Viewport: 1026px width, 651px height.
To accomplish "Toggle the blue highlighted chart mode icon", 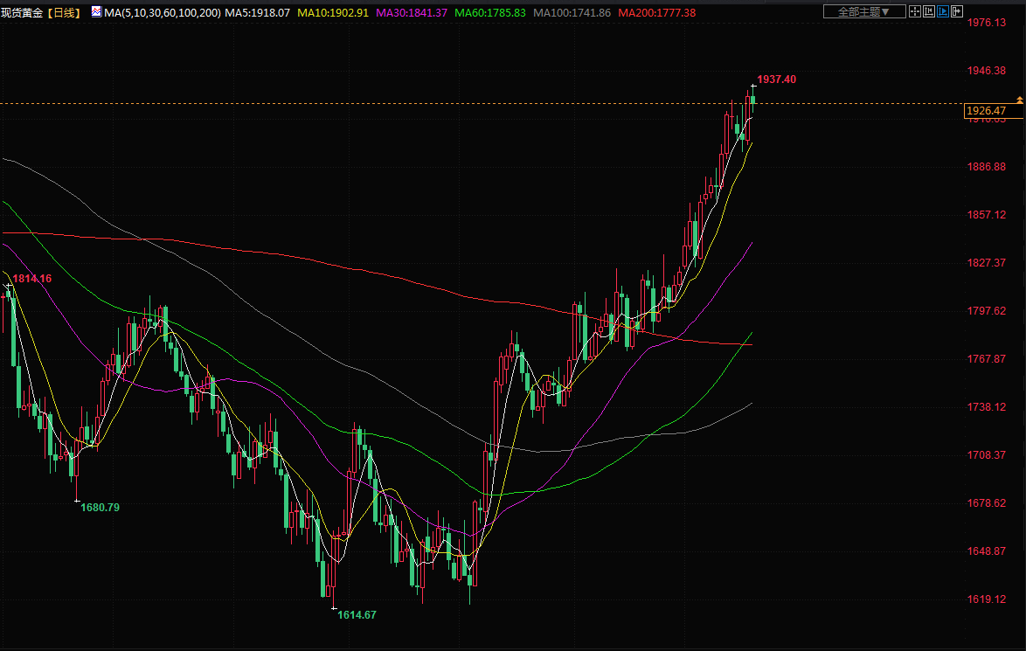I will pyautogui.click(x=943, y=11).
